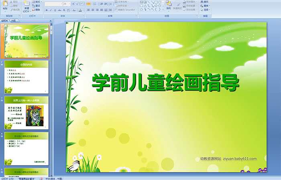Open the Change Case (Aa) menu
The image size is (281, 180).
click(x=74, y=10)
